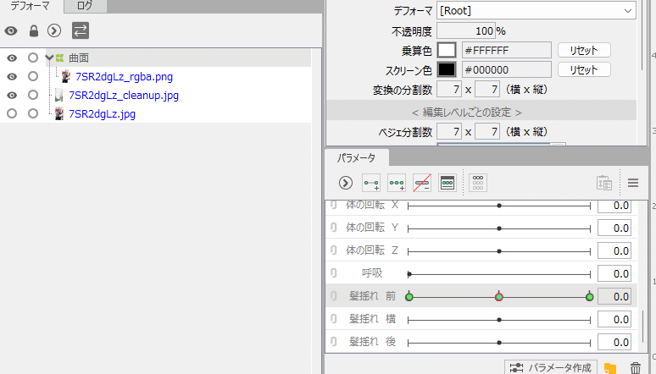This screenshot has width=656, height=374.
Task: Reset the 乗算色 with its リセット button
Action: click(x=584, y=51)
